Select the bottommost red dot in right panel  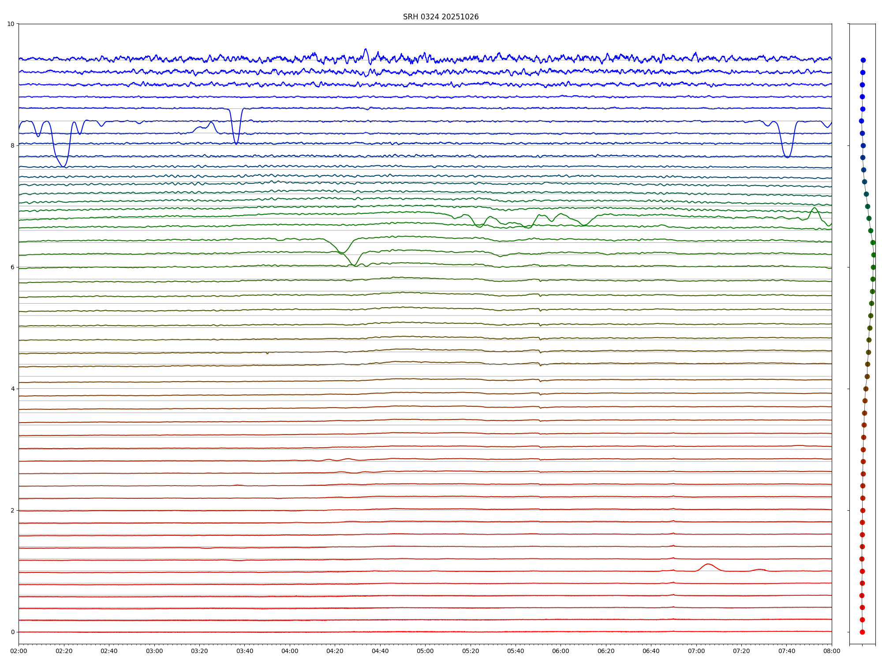[862, 632]
